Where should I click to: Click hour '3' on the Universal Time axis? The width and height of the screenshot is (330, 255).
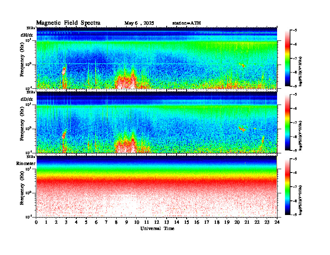[66, 222]
